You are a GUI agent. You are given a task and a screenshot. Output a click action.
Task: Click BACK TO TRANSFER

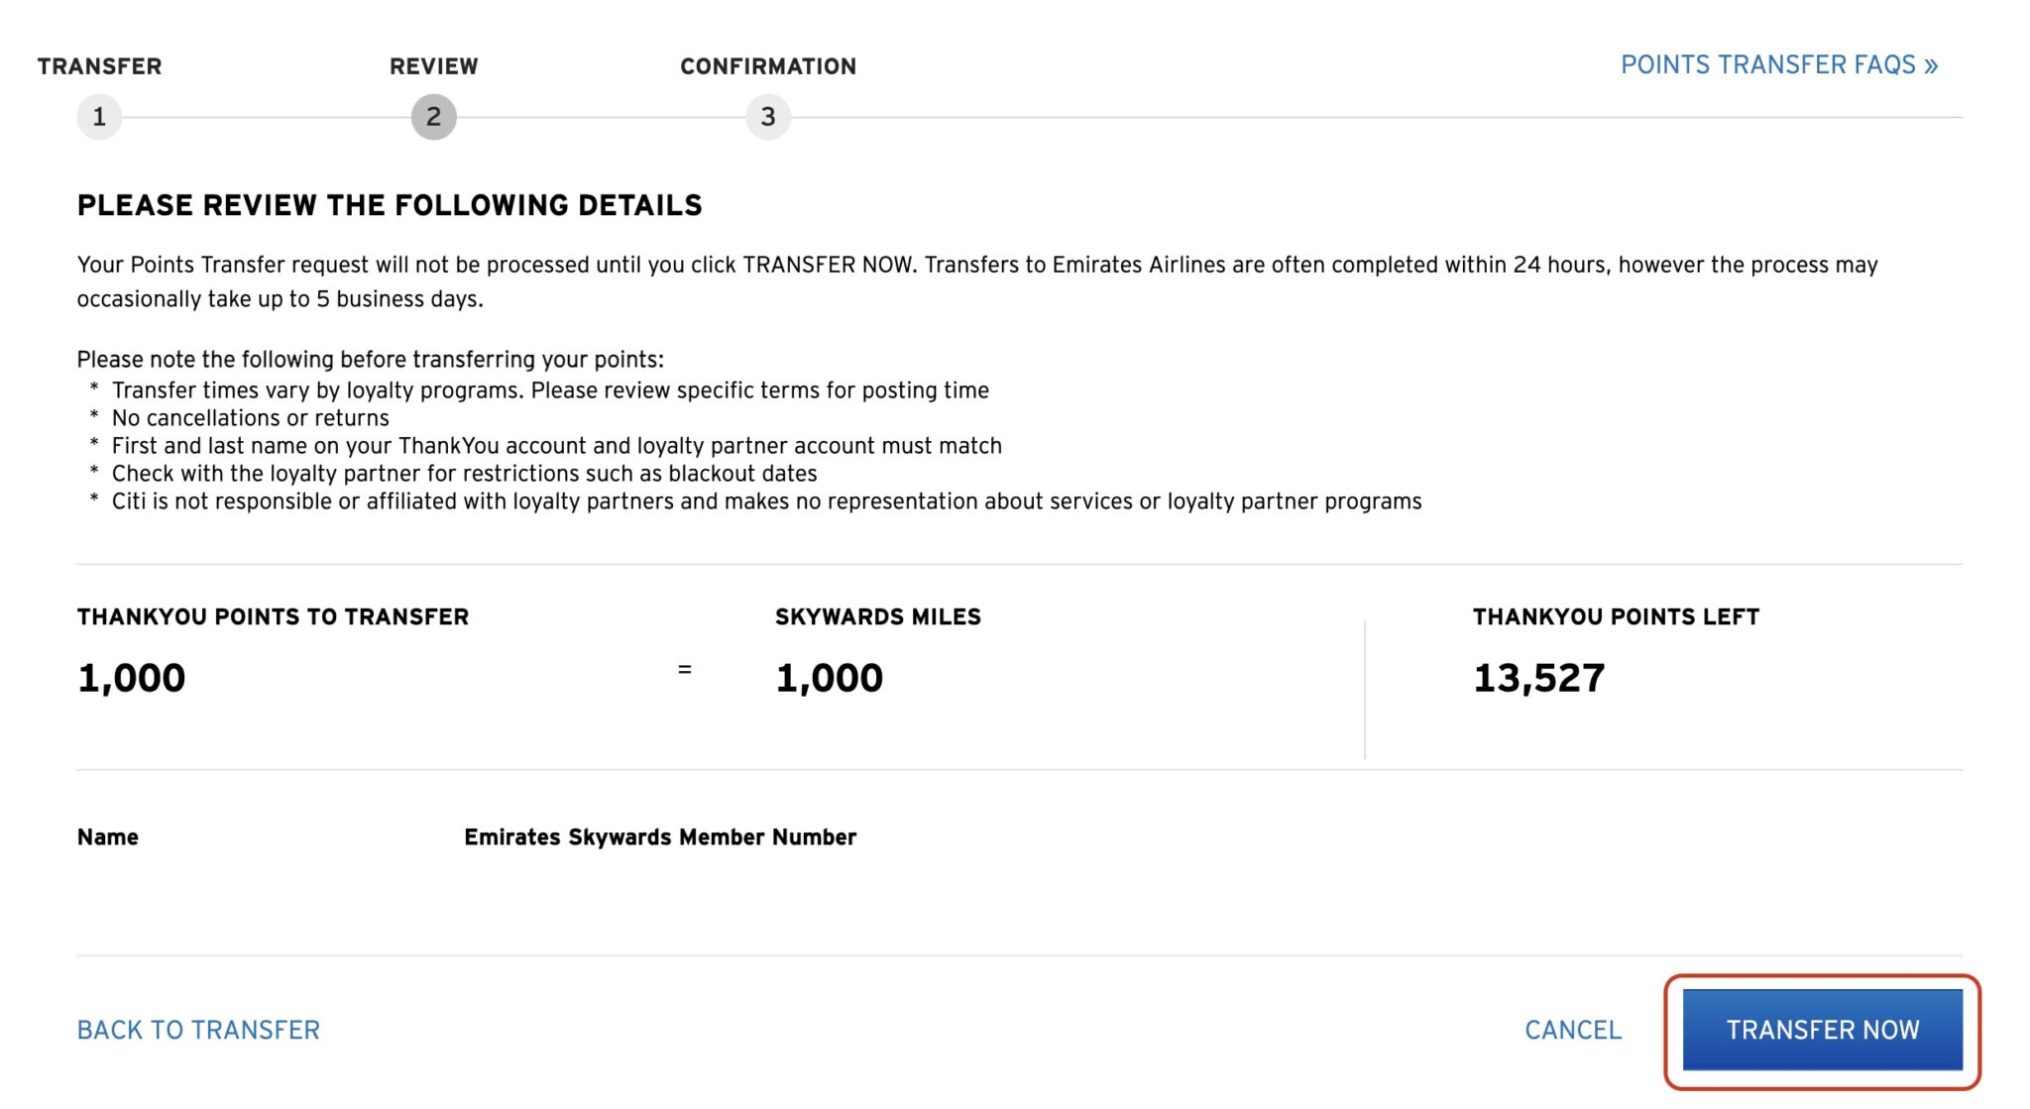coord(197,1030)
